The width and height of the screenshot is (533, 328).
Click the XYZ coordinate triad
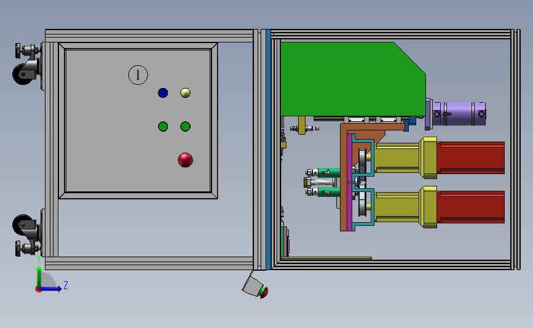click(x=51, y=274)
